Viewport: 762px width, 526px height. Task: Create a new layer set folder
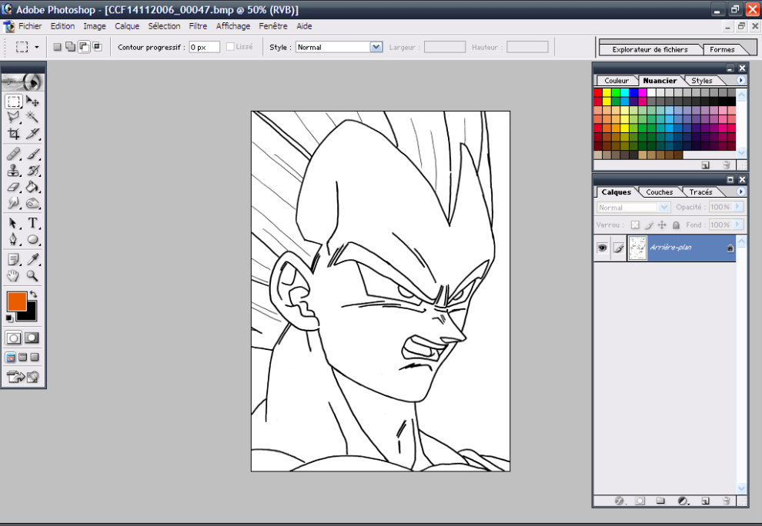click(660, 501)
